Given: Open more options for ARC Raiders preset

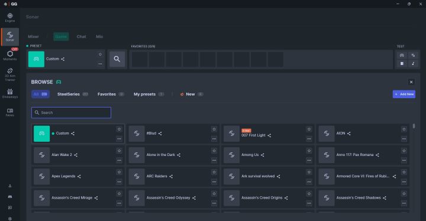Looking at the screenshot, I should click(x=214, y=181).
